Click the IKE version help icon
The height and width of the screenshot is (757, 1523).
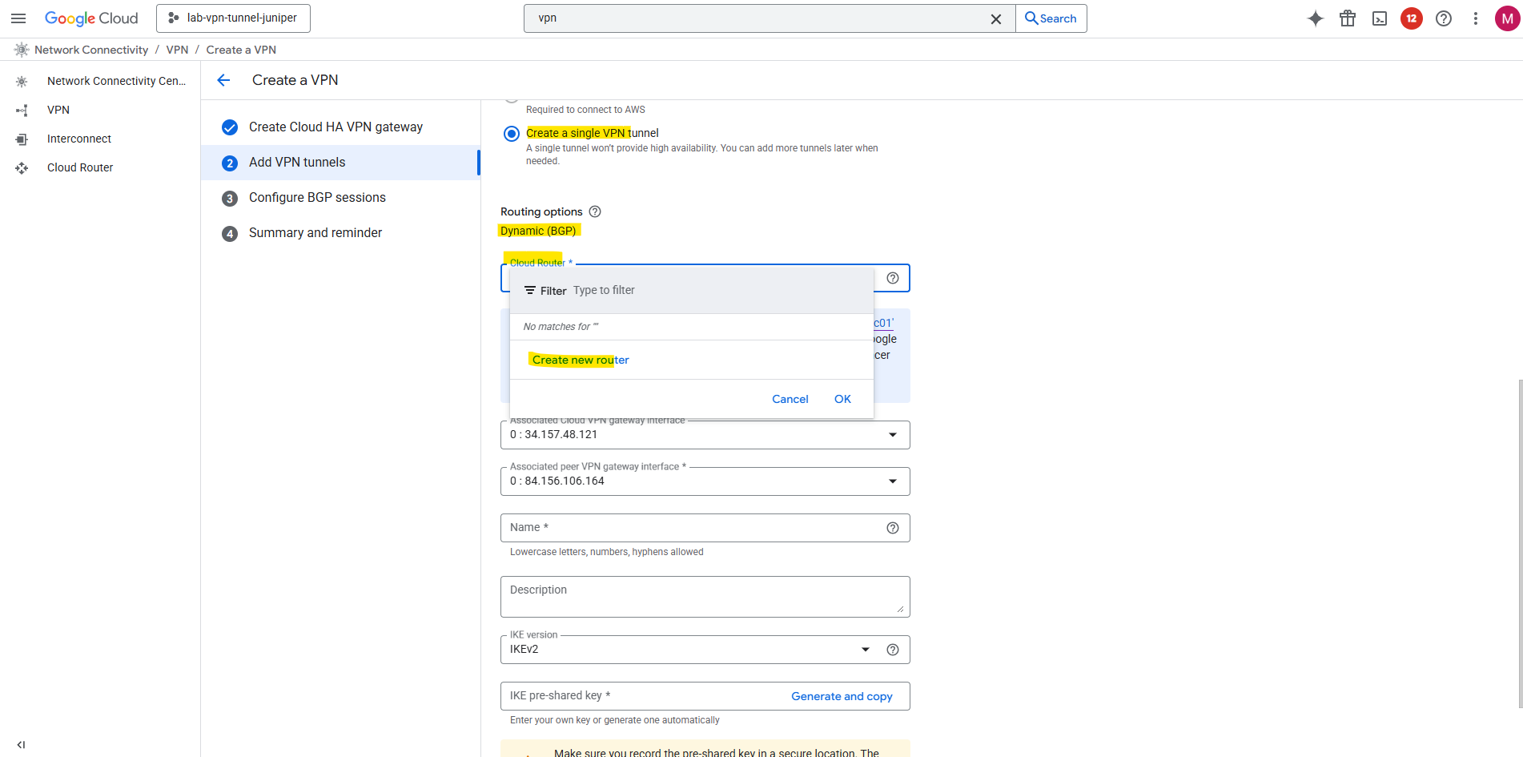point(893,650)
